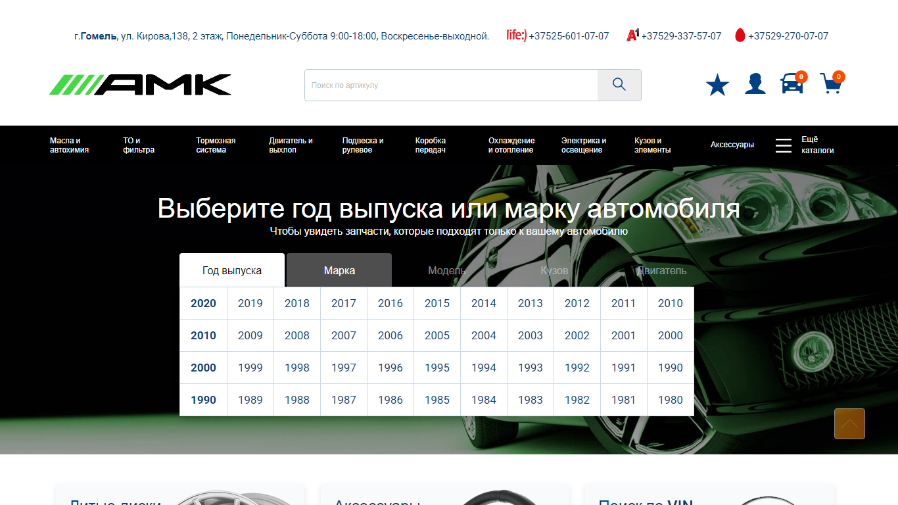Select year 1995

pyautogui.click(x=437, y=368)
